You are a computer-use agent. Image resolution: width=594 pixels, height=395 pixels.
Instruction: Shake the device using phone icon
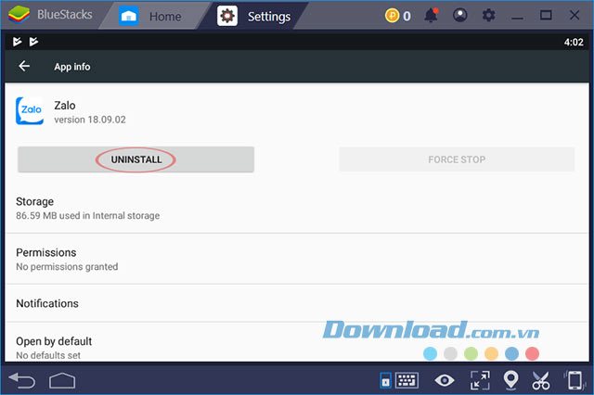[x=575, y=380]
